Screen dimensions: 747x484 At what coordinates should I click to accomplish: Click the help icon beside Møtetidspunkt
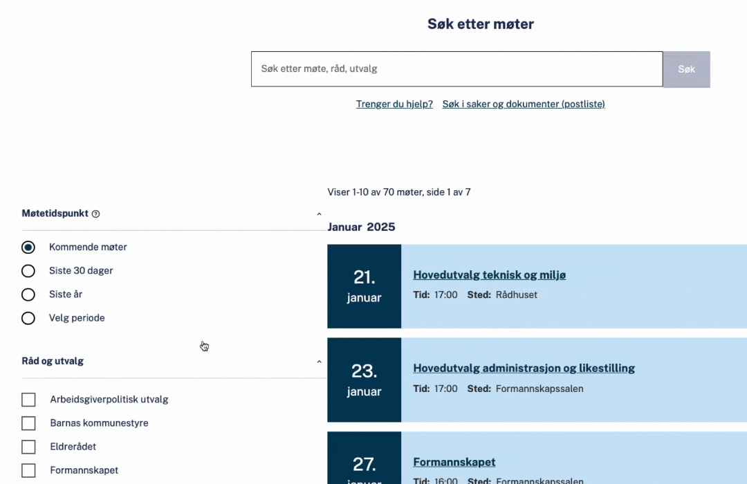pos(96,214)
